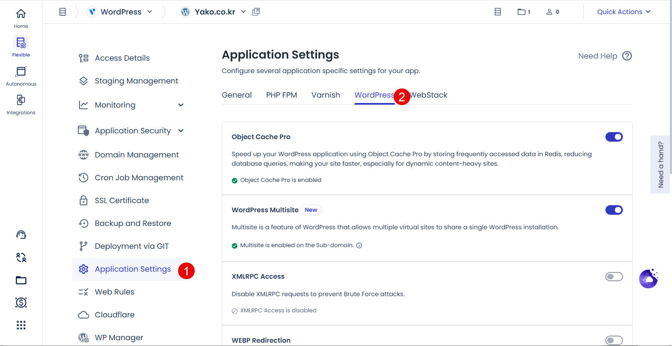Switch to the General tab
Image resolution: width=672 pixels, height=346 pixels.
click(x=237, y=95)
